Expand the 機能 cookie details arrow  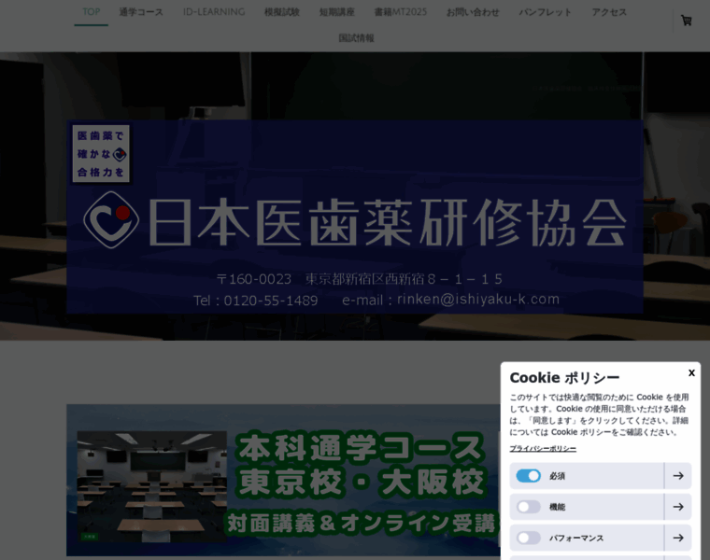[678, 507]
